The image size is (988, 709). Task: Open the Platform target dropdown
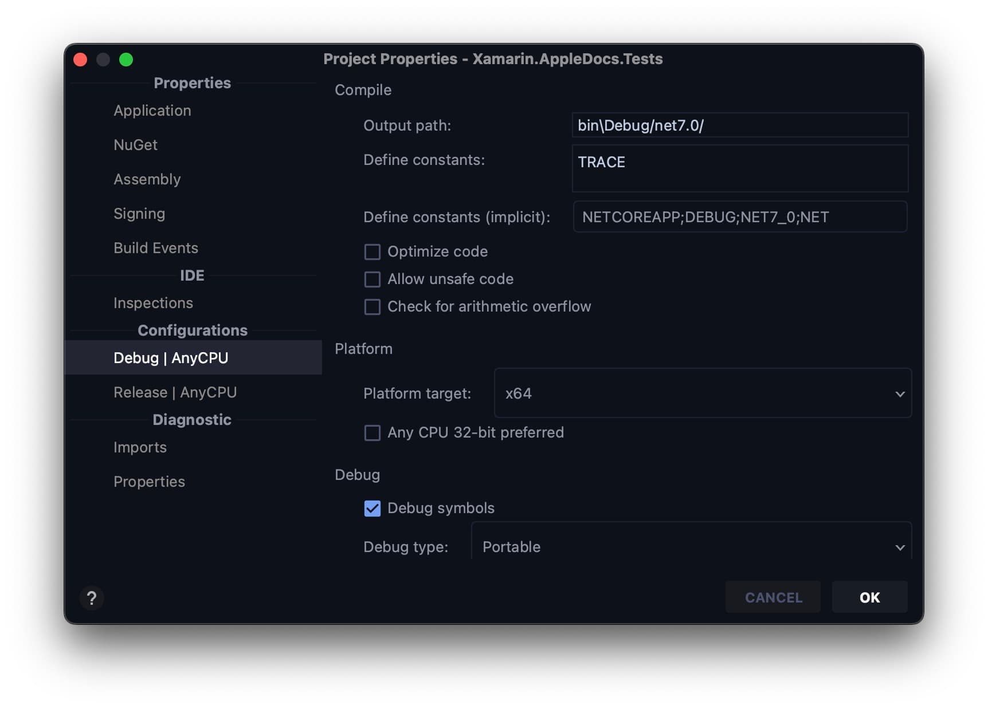[x=703, y=393]
